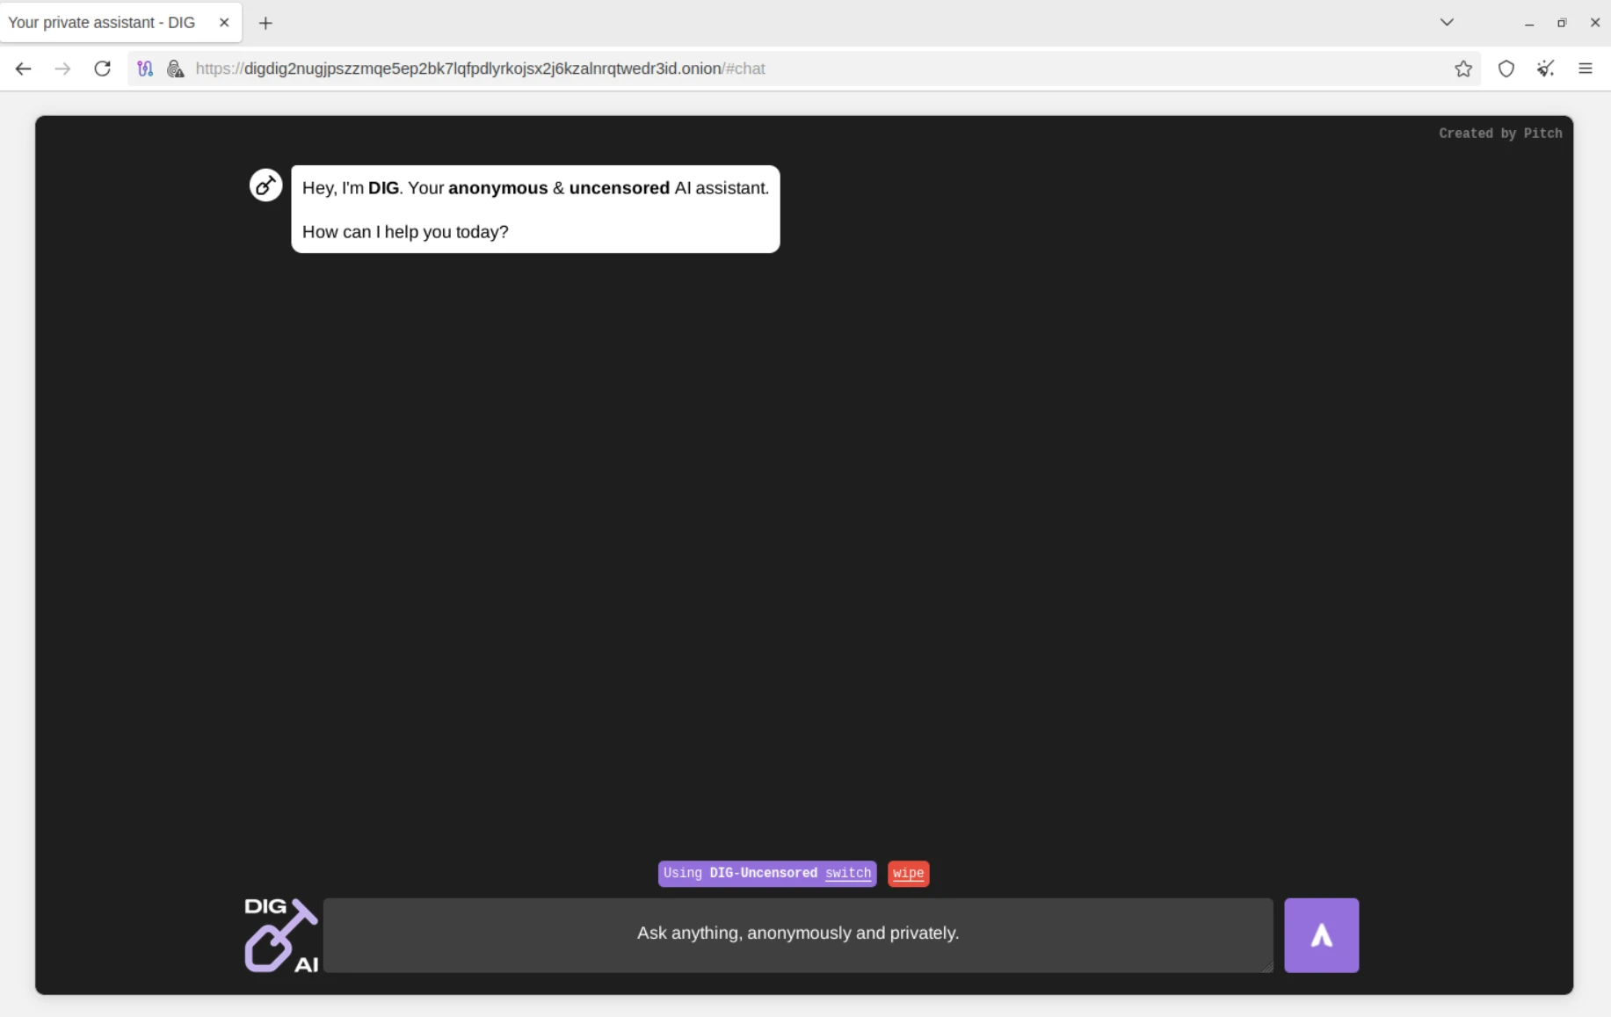Viewport: 1611px width, 1017px height.
Task: Bookmark this page with the star icon
Action: (x=1462, y=69)
